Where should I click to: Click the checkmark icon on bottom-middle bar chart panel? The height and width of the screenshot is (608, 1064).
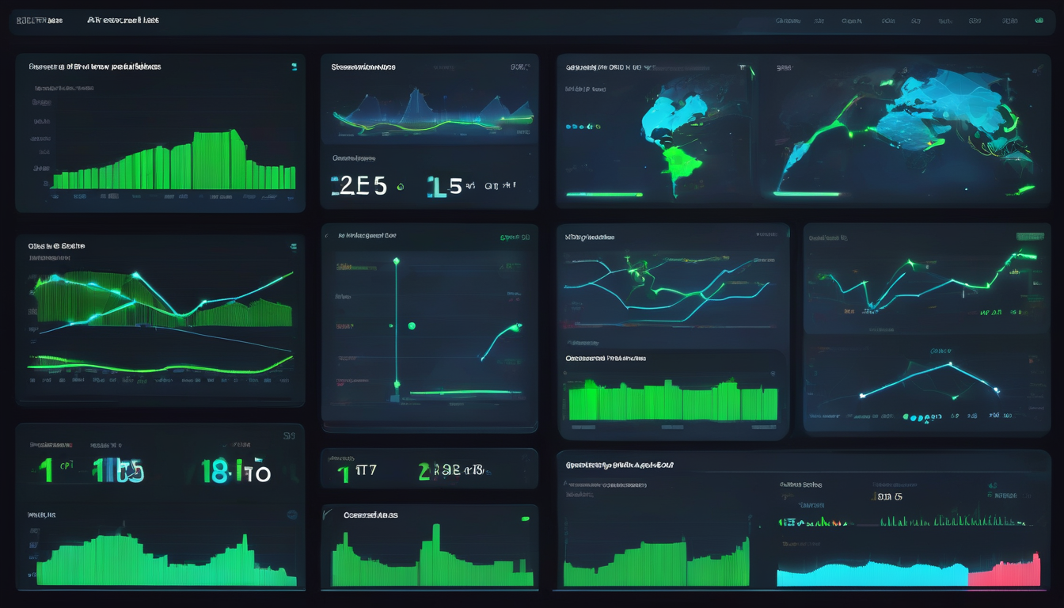[x=328, y=515]
